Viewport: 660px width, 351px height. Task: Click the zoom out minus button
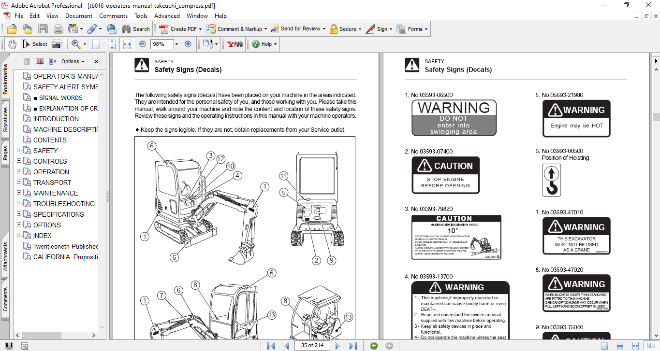coord(142,44)
